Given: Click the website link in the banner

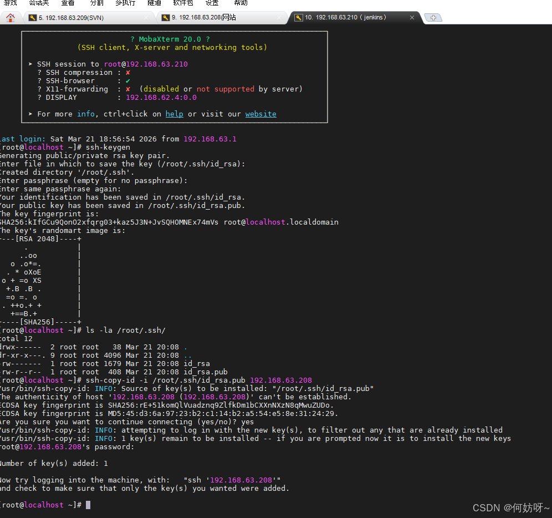Looking at the screenshot, I should click(x=261, y=114).
